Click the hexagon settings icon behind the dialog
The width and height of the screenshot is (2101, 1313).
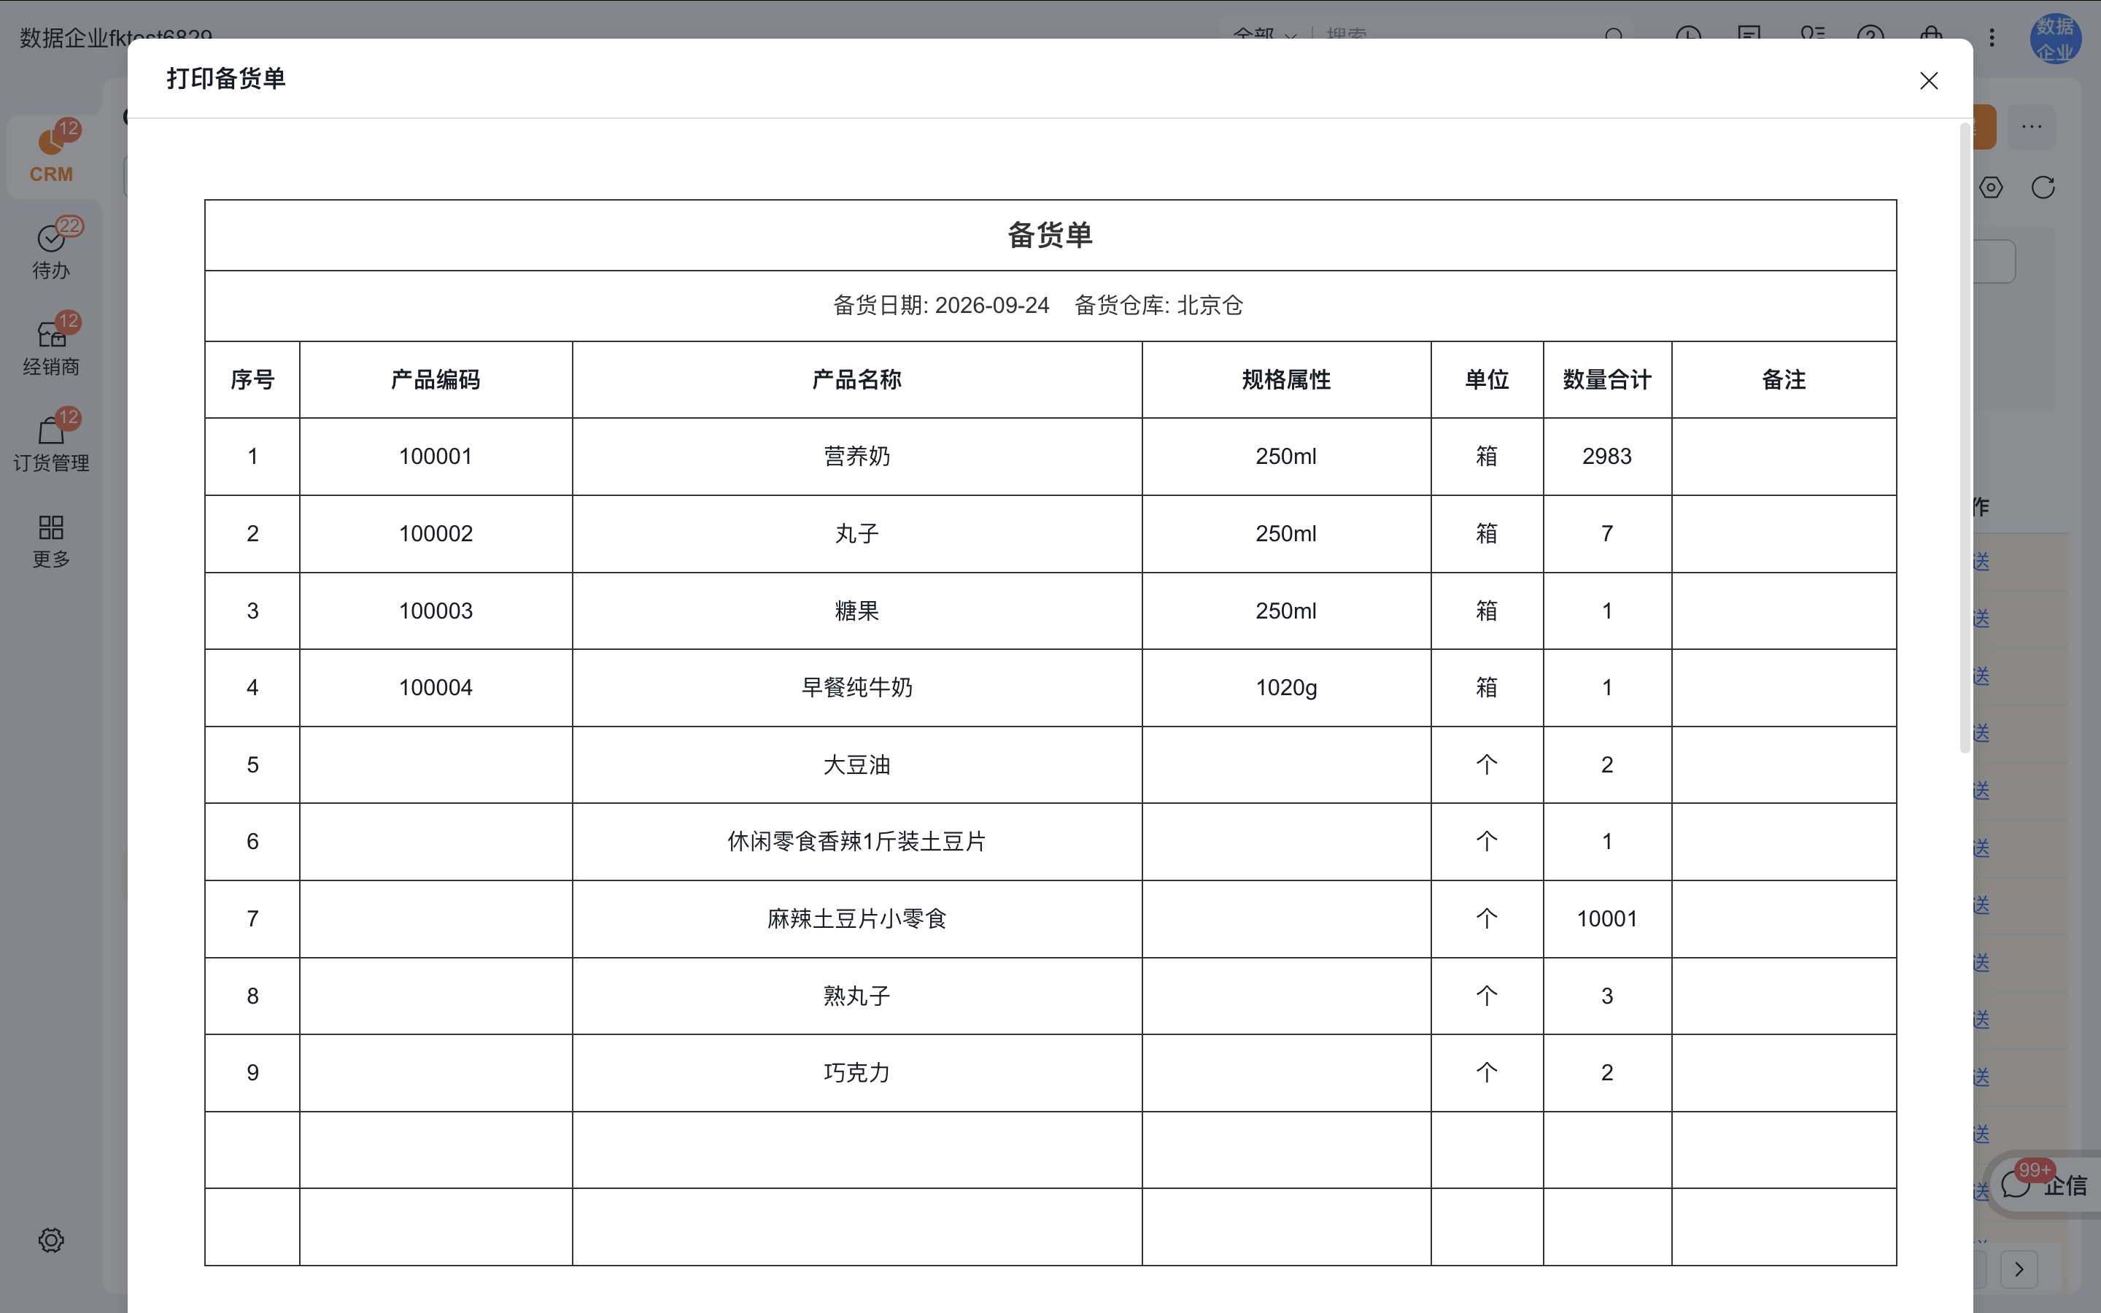point(1991,187)
